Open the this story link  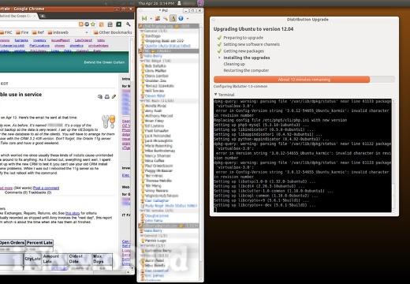(73, 213)
